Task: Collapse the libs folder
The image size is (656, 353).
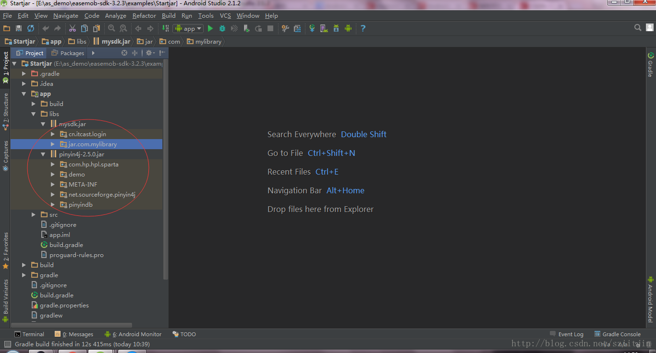Action: coord(34,114)
